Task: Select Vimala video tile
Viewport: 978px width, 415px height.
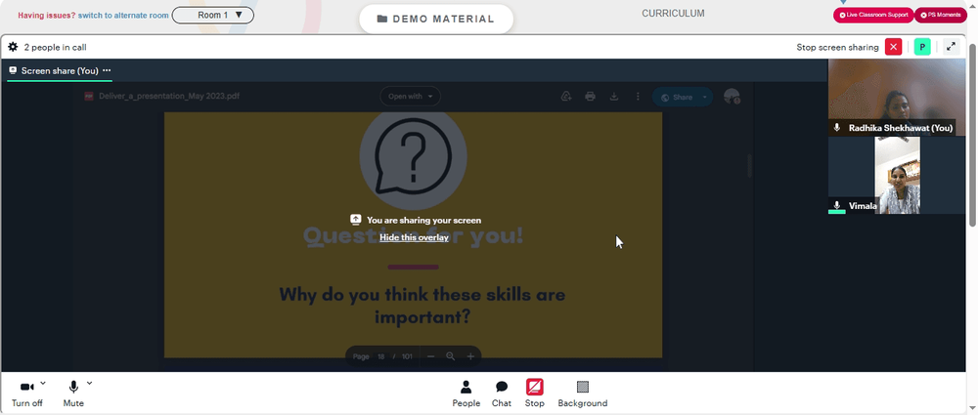Action: click(896, 176)
